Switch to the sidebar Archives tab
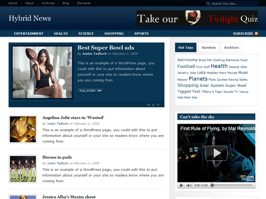 click(x=231, y=48)
